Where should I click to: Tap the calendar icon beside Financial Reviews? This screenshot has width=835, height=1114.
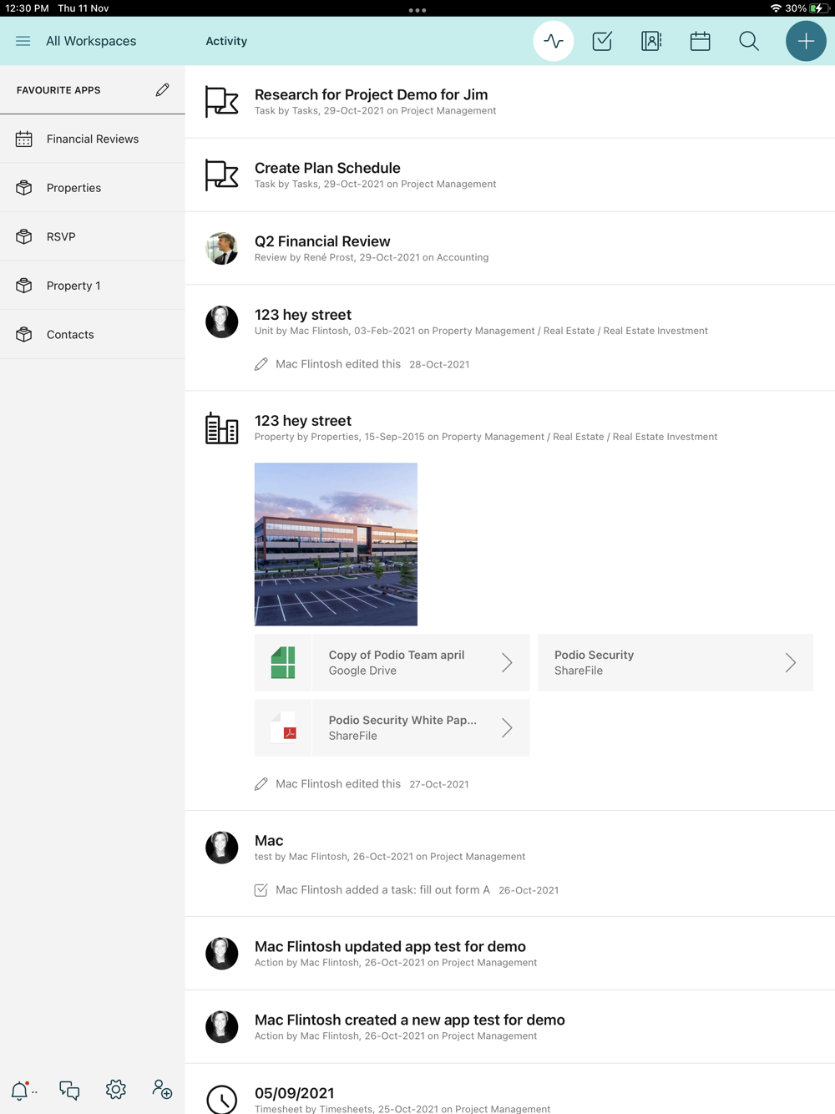24,139
